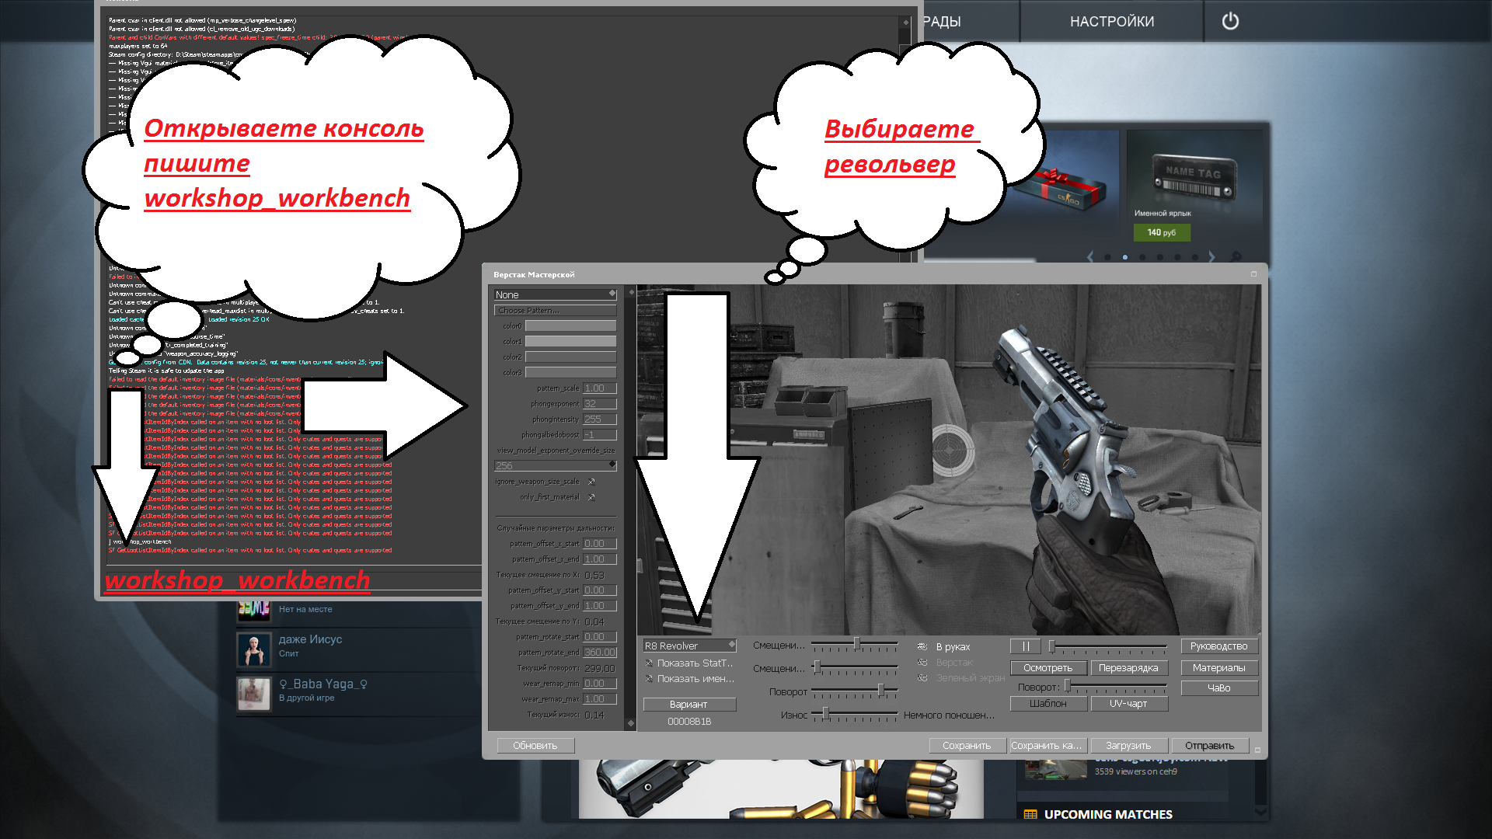
Task: Click the Вариант button
Action: [x=689, y=705]
